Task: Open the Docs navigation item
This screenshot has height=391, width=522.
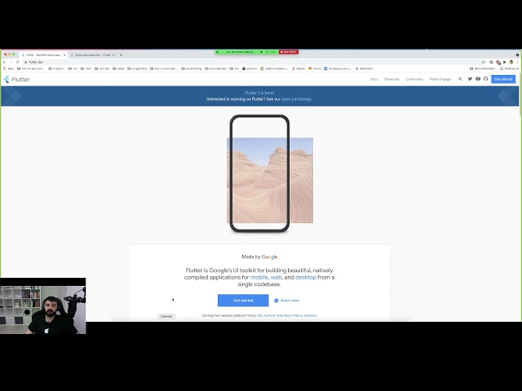Action: 374,79
